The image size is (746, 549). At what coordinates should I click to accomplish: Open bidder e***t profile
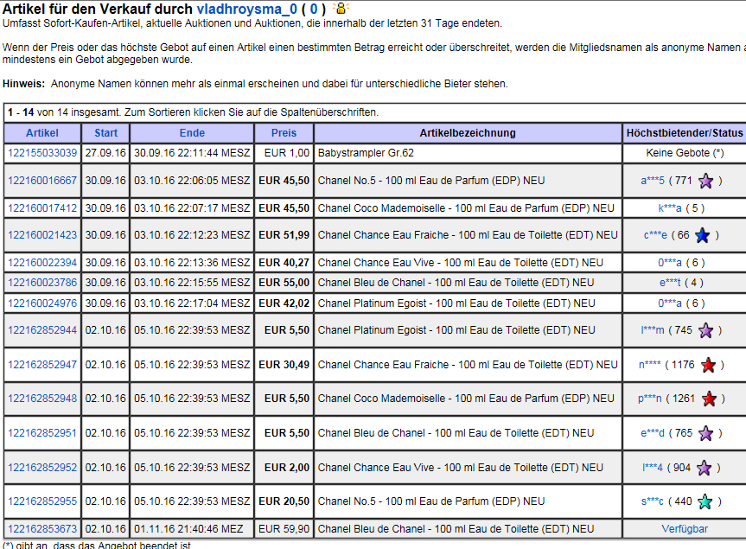tap(670, 283)
